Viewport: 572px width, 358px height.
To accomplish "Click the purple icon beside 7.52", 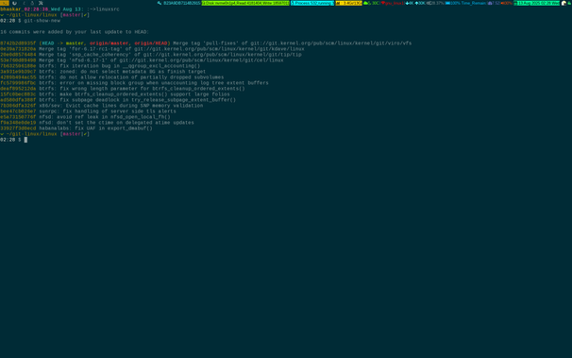I will tap(490, 3).
